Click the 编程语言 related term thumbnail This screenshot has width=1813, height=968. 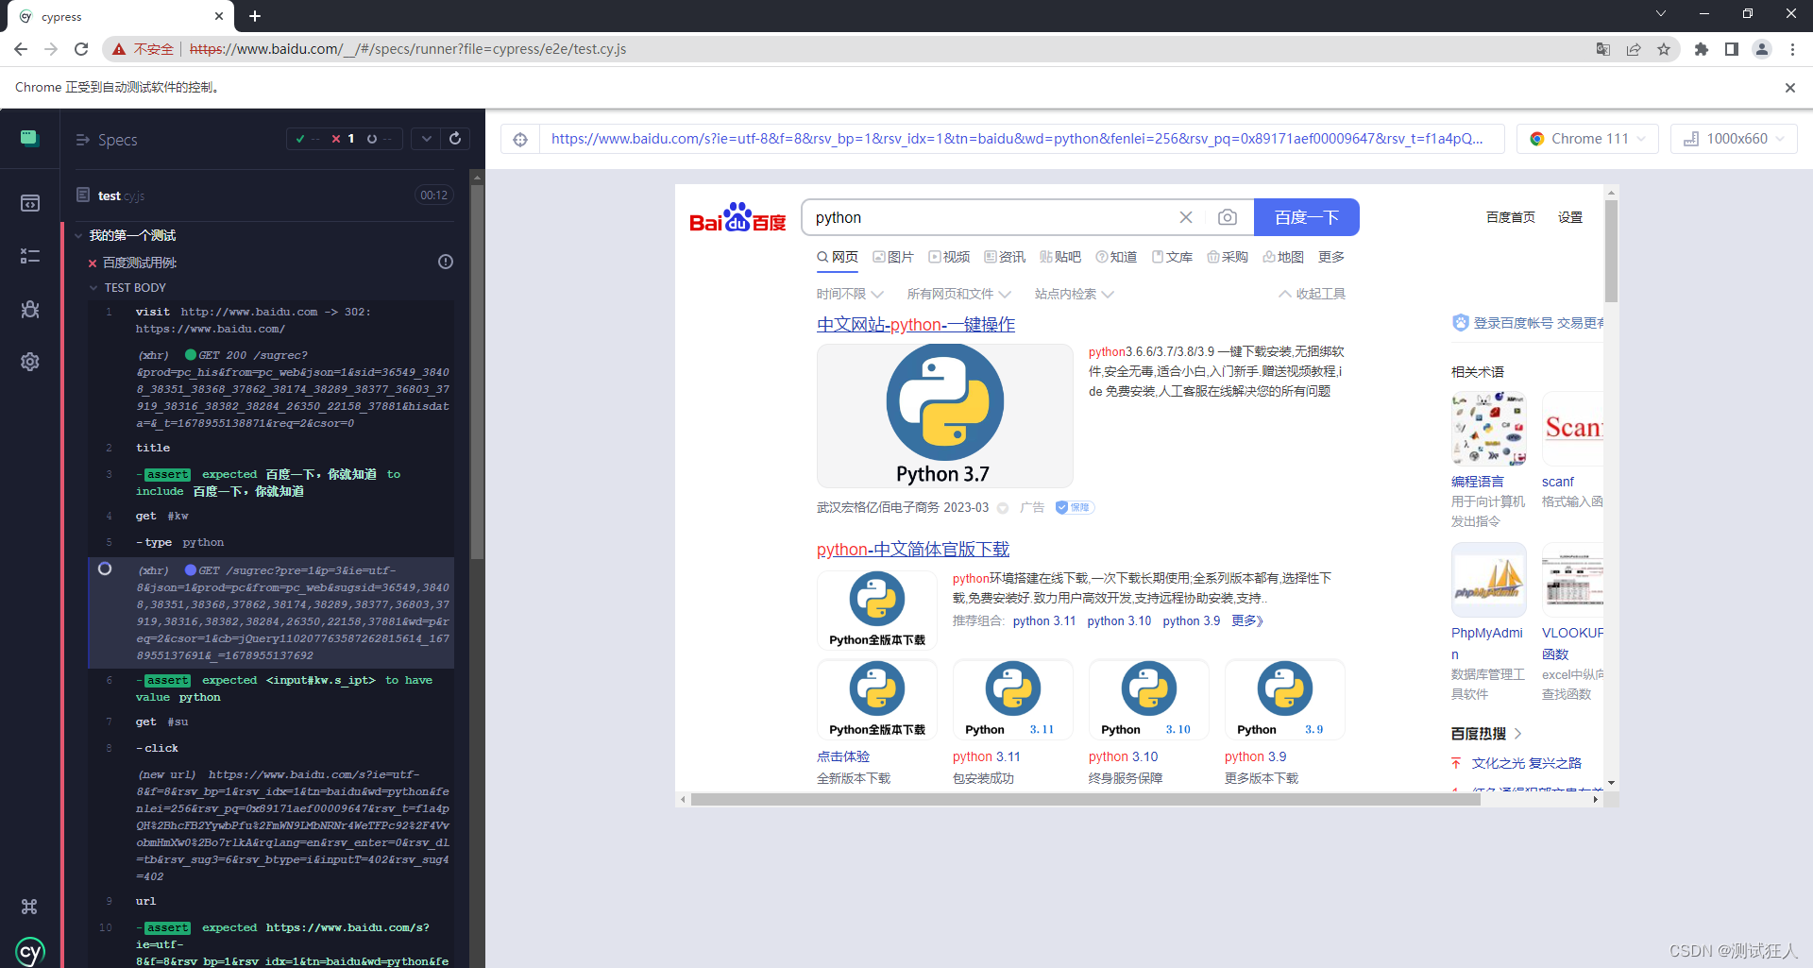point(1488,429)
